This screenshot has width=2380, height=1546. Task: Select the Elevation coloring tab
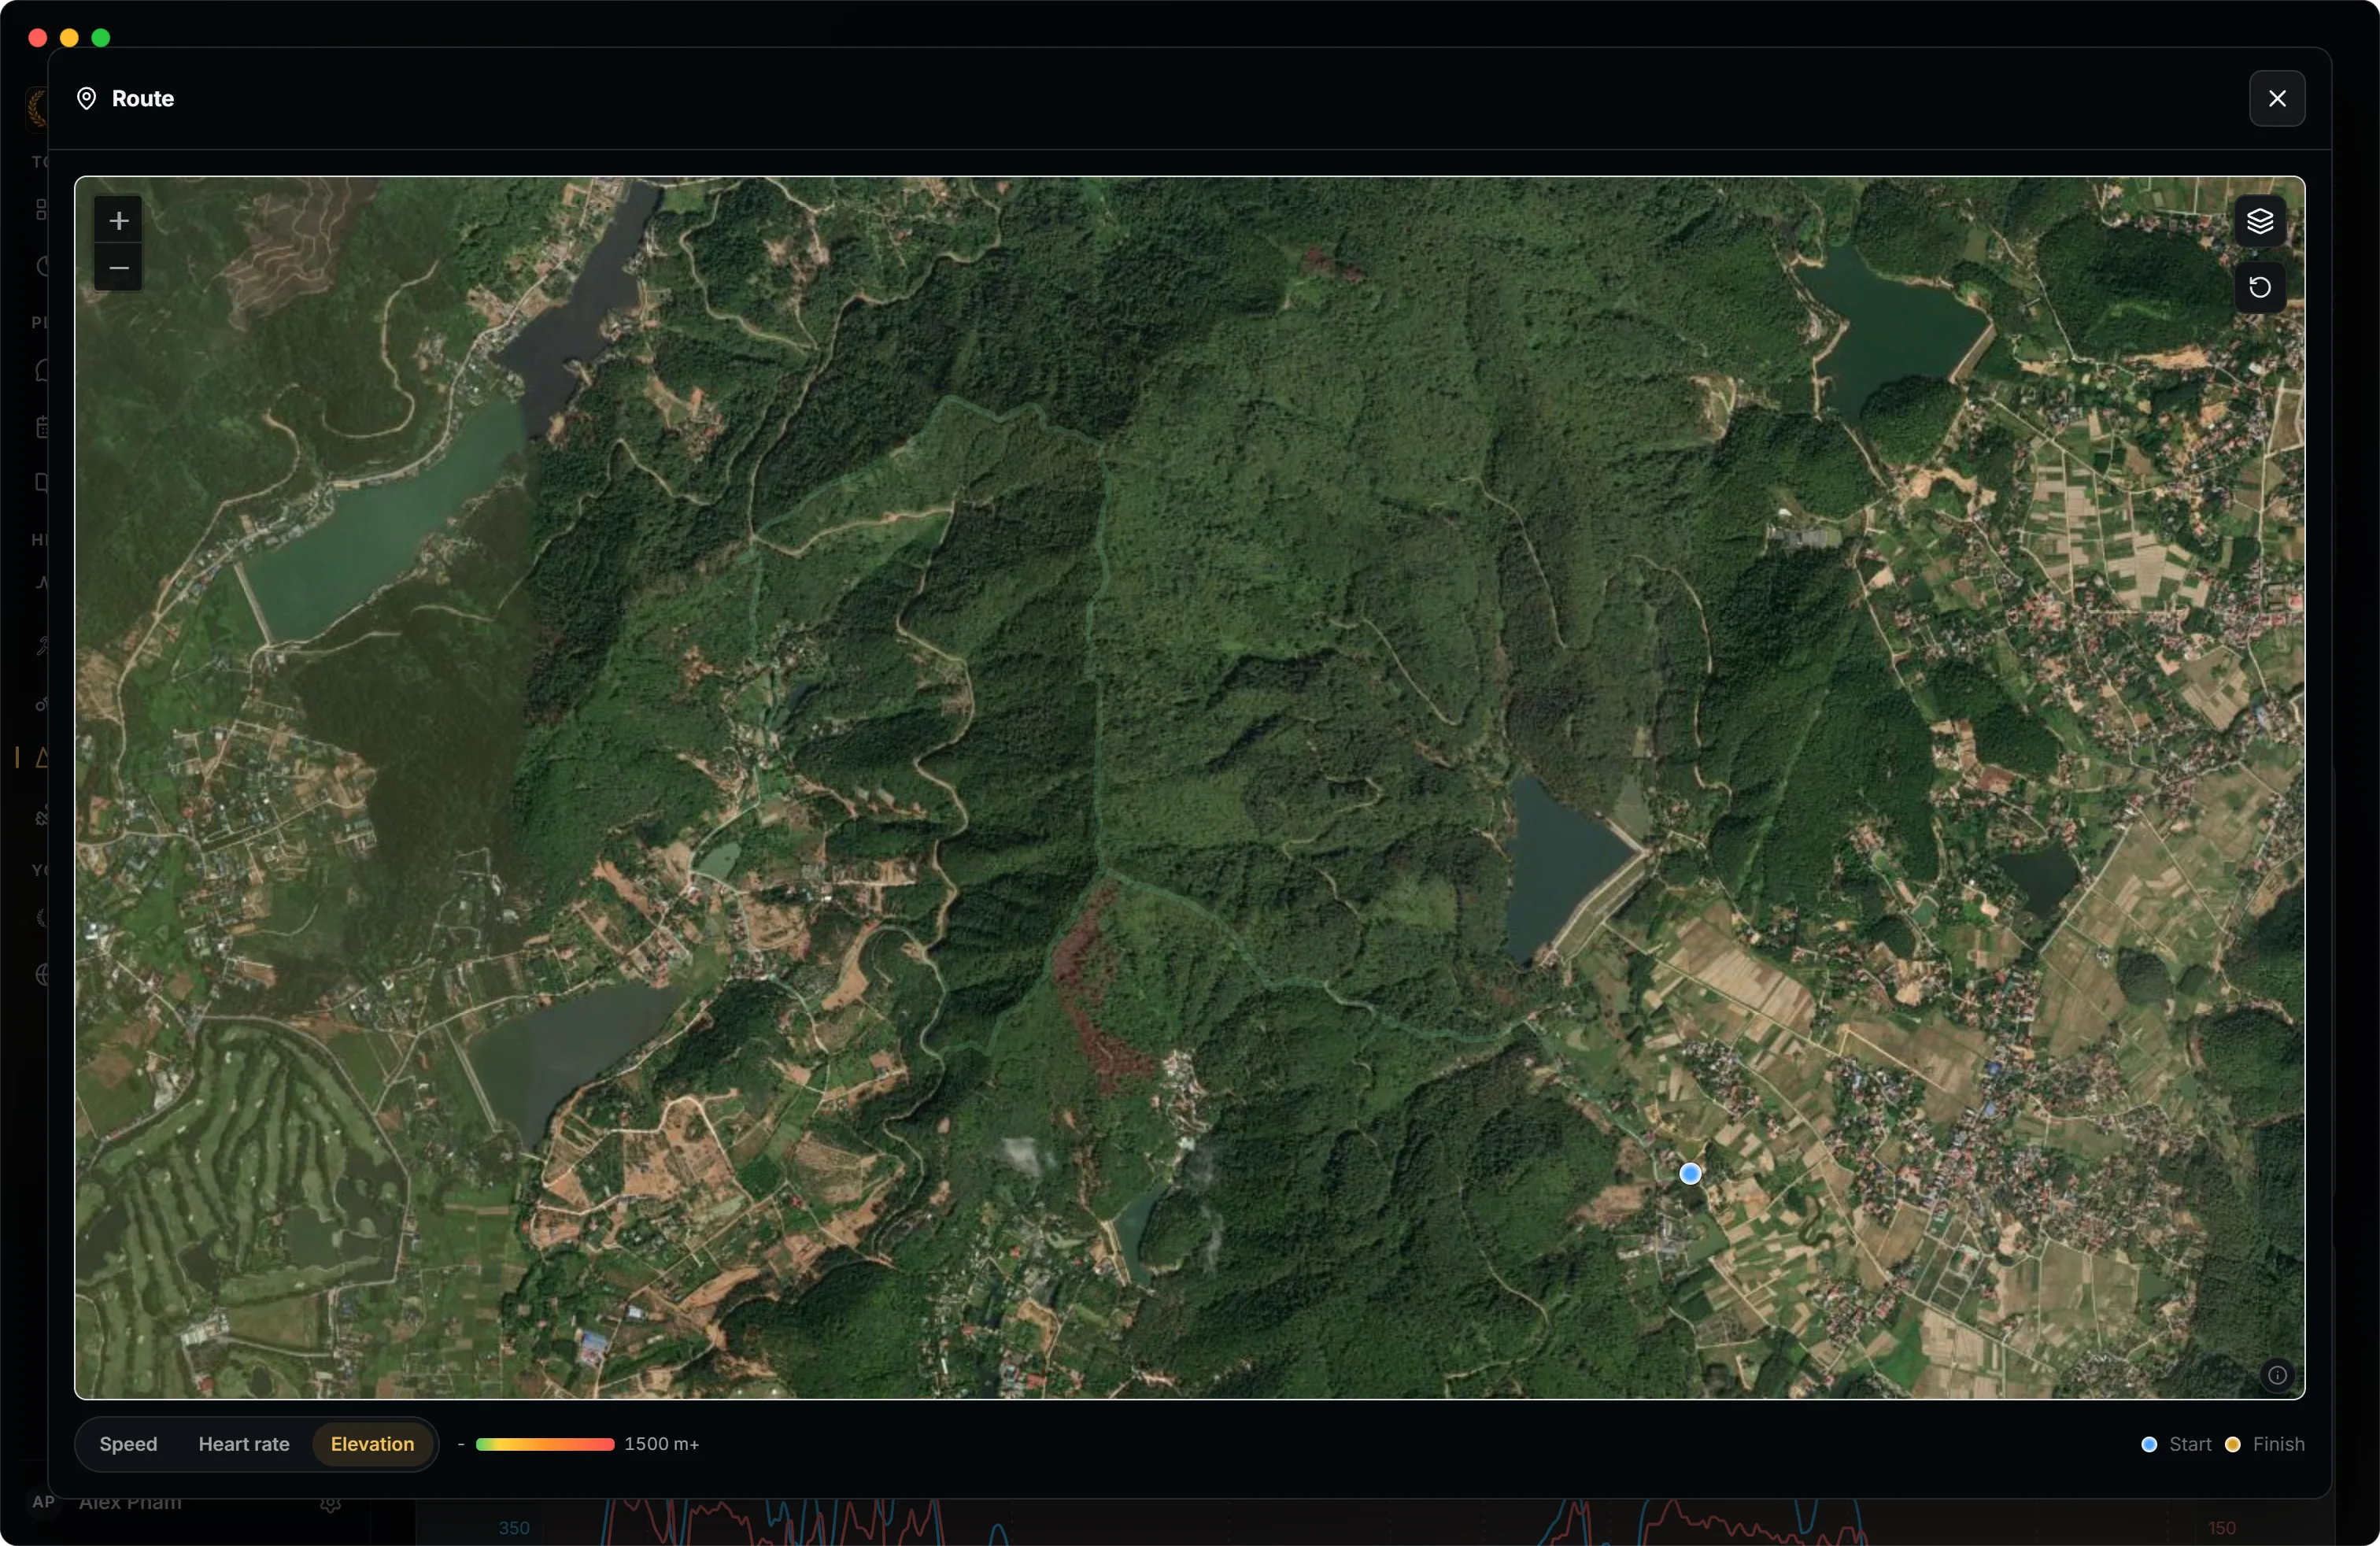[x=372, y=1444]
